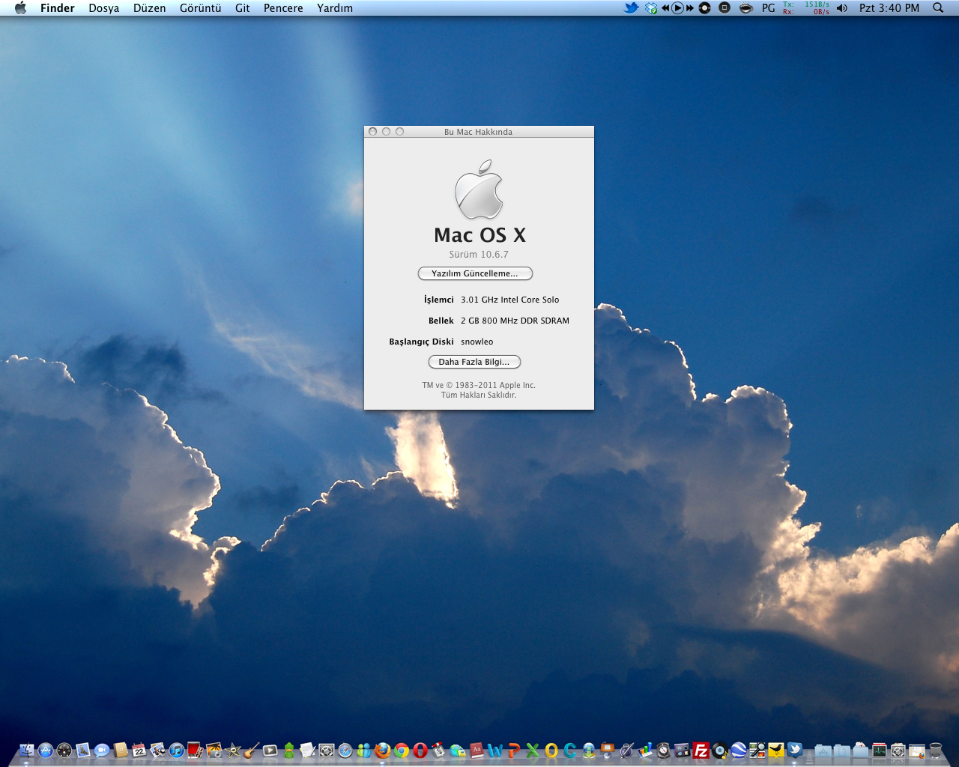Open the yellow bird Twitter client in Dock
The width and height of the screenshot is (959, 767).
tap(776, 750)
